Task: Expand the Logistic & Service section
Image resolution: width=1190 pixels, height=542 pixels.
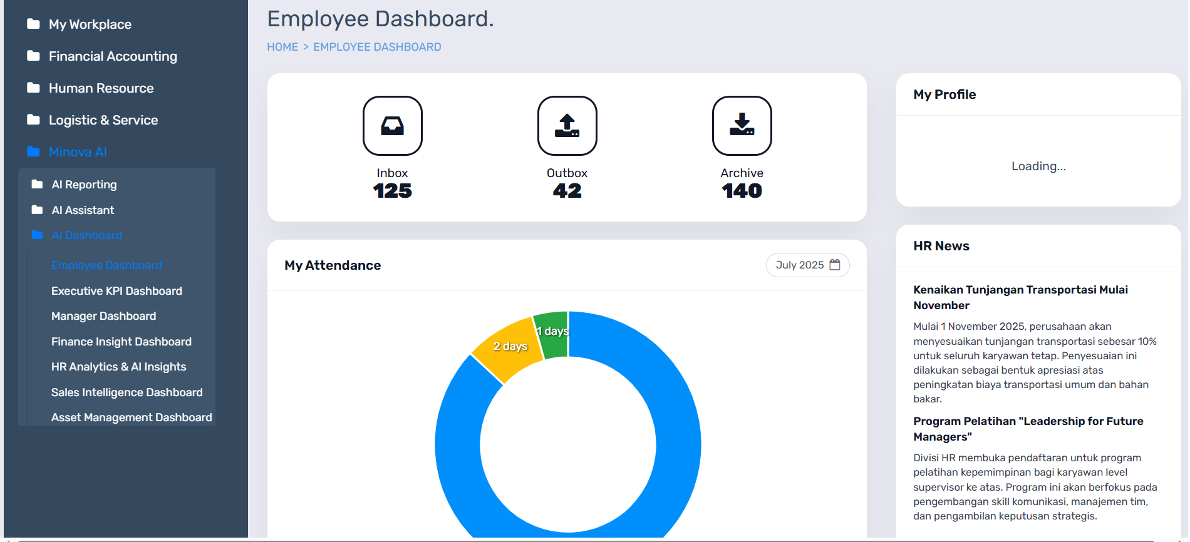Action: [x=103, y=120]
